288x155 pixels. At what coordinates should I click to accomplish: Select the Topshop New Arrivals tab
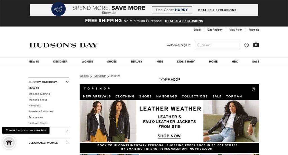pyautogui.click(x=97, y=96)
